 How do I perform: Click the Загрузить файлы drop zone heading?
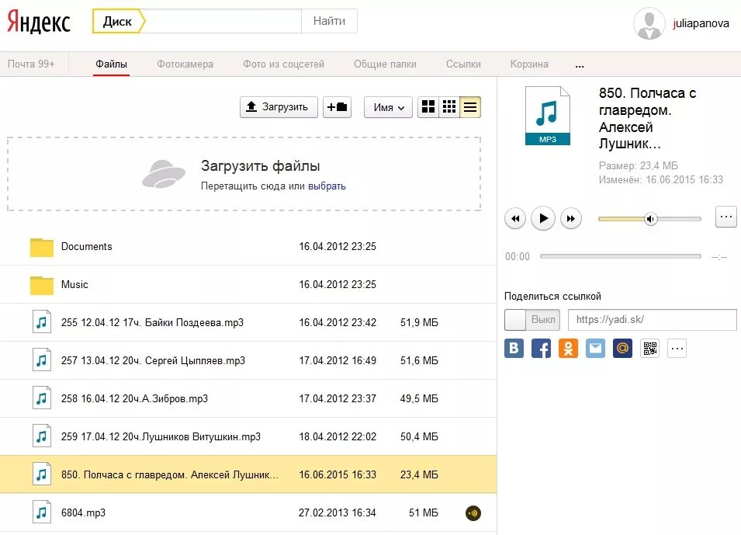pyautogui.click(x=261, y=166)
